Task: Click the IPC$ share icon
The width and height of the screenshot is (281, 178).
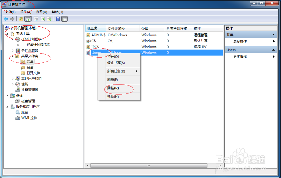Action: pos(88,47)
